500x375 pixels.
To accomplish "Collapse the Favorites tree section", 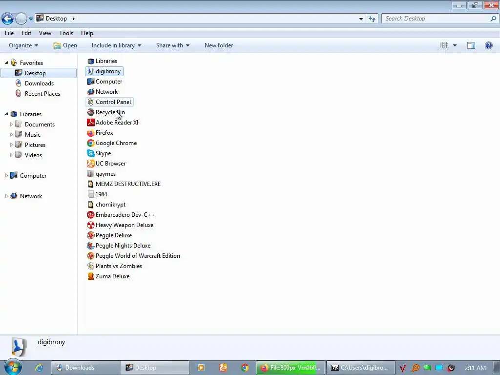I will click(x=6, y=62).
